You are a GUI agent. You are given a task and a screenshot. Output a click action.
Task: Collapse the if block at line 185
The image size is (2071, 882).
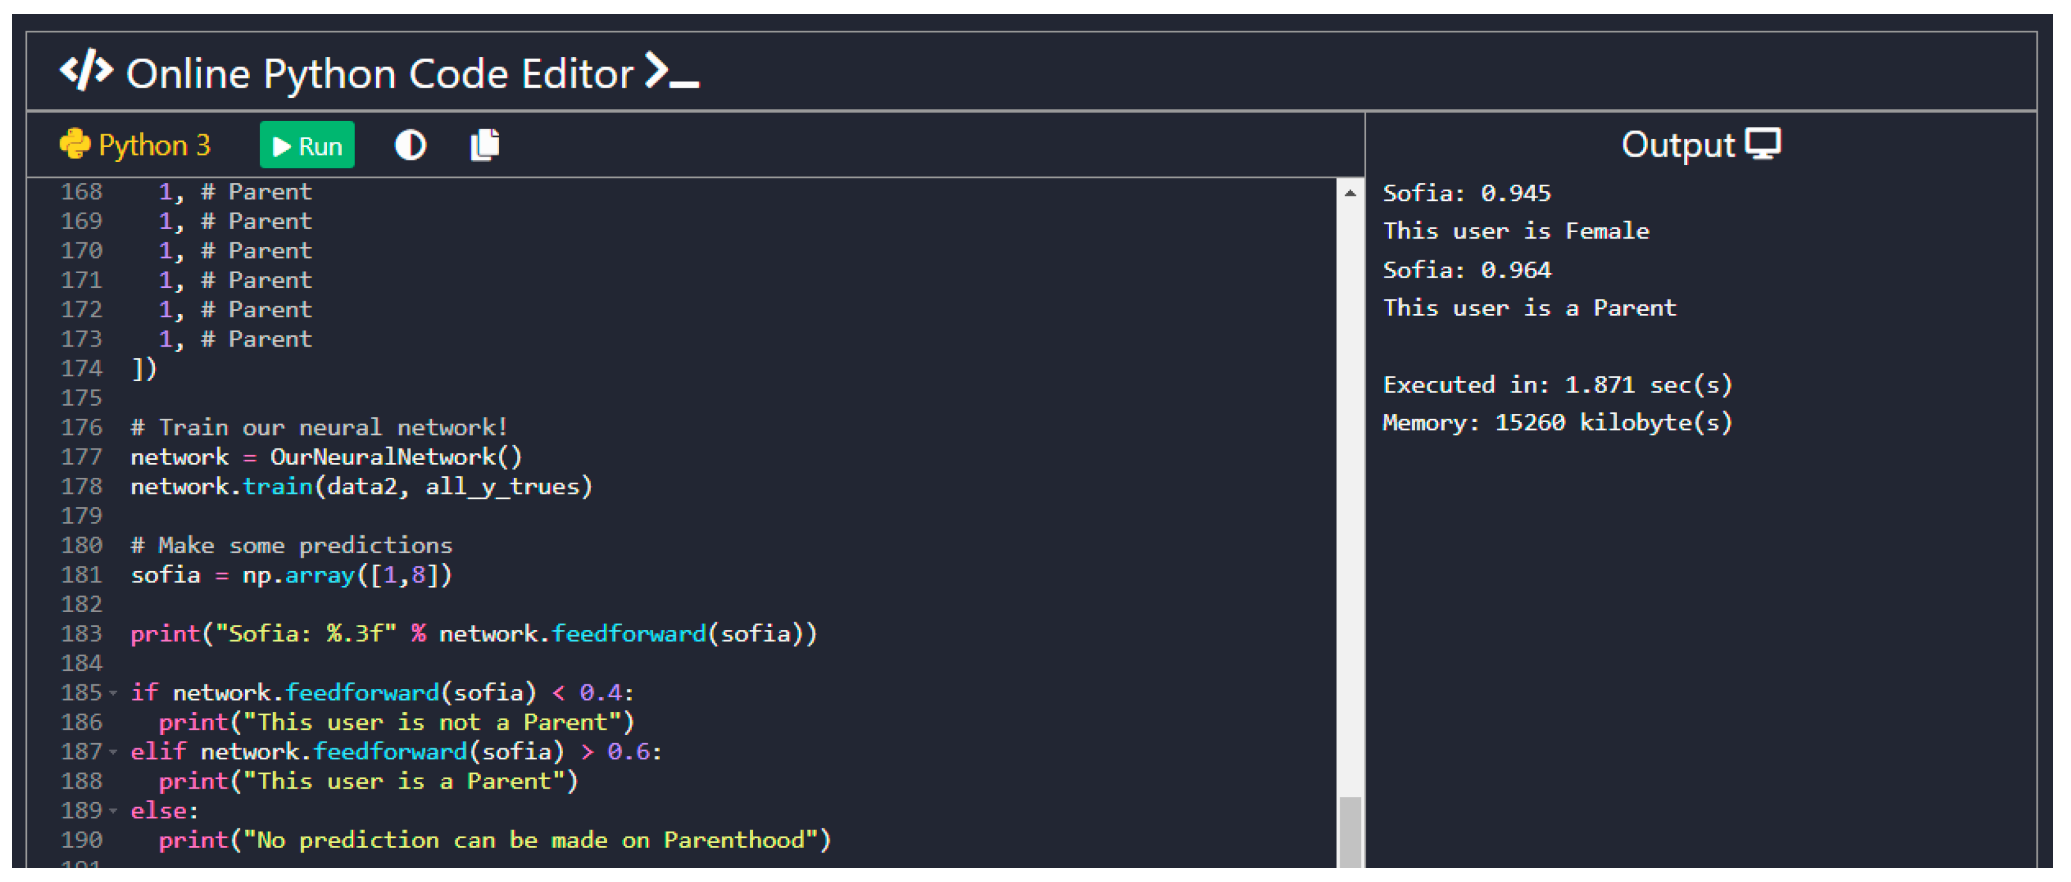tap(113, 693)
